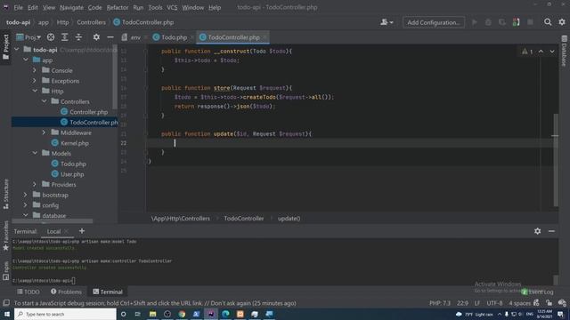Toggle the Structure tool window side tab

point(5,194)
